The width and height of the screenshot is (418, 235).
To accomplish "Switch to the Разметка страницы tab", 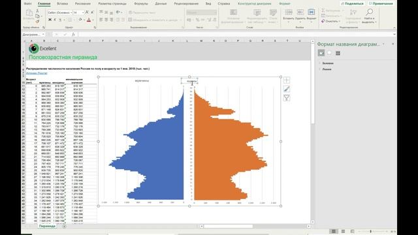I will pyautogui.click(x=112, y=4).
